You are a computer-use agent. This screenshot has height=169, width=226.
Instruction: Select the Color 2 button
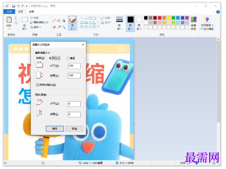click(139, 23)
